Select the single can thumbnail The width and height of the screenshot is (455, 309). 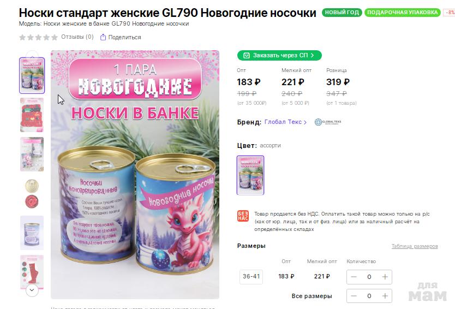[32, 233]
